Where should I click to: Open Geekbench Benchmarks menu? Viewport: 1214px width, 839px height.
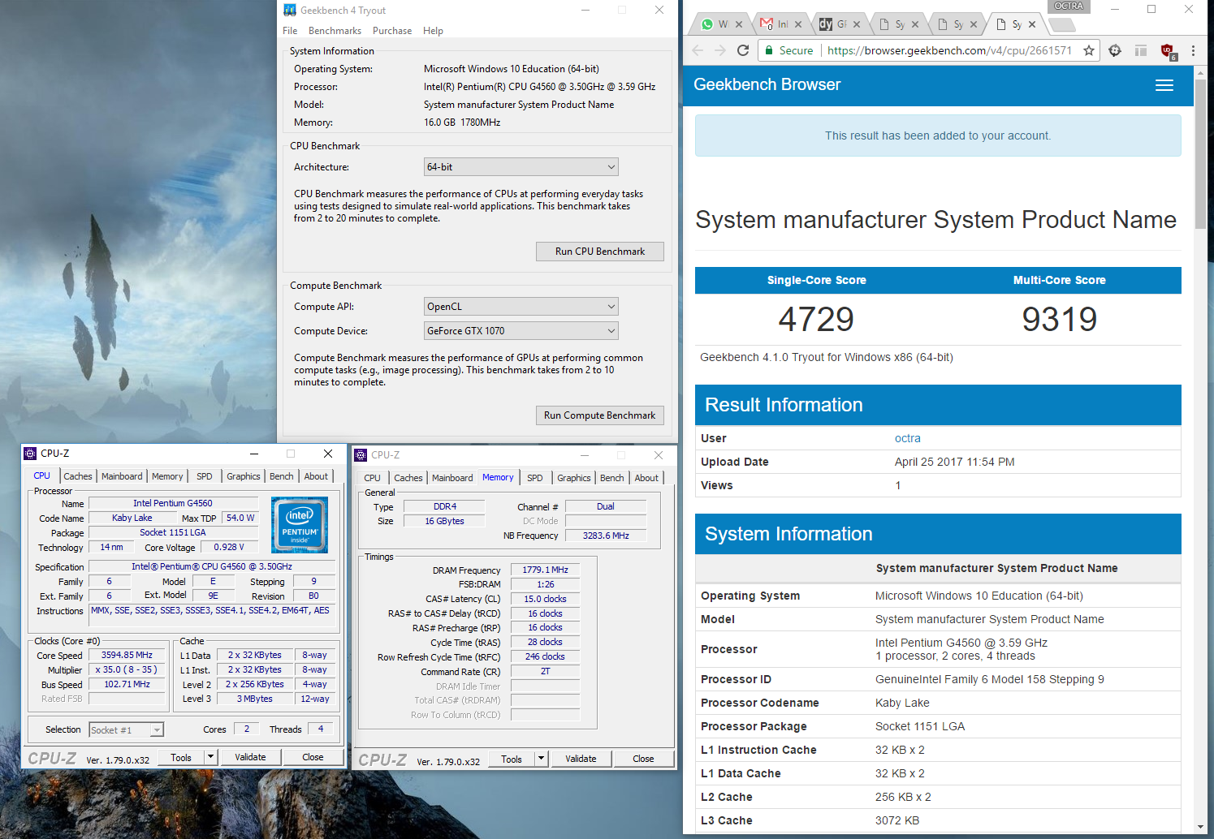tap(335, 31)
